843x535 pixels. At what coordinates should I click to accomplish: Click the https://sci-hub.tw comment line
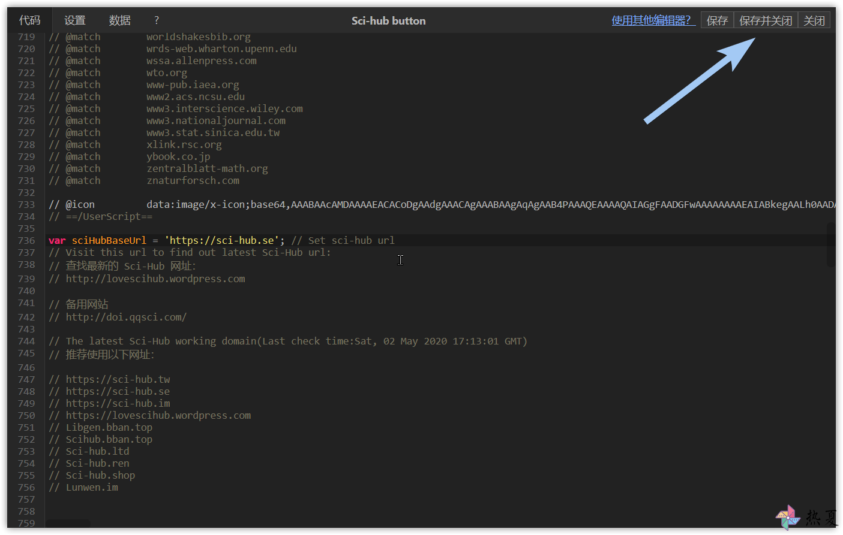(x=109, y=379)
